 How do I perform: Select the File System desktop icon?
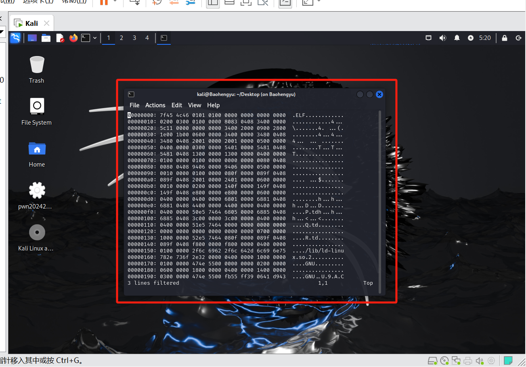(x=37, y=112)
